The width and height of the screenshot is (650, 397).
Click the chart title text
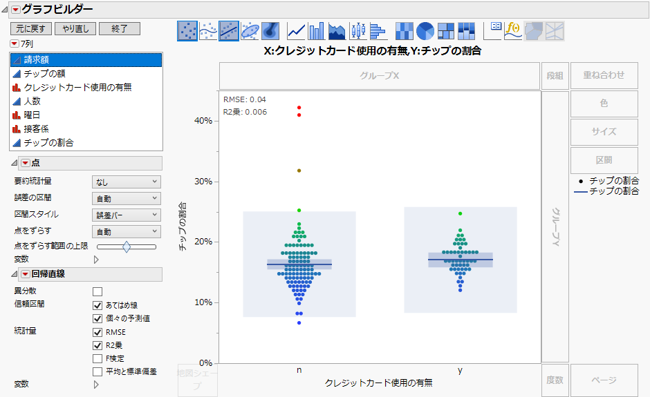pyautogui.click(x=372, y=51)
